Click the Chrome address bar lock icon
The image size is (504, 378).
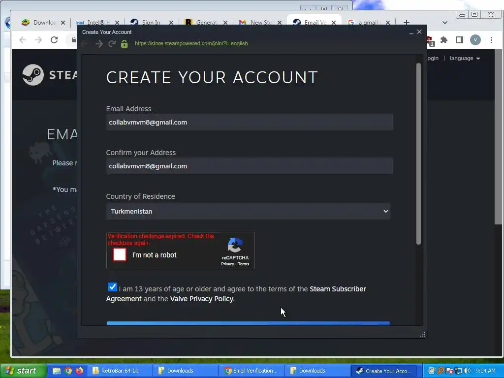[74, 40]
